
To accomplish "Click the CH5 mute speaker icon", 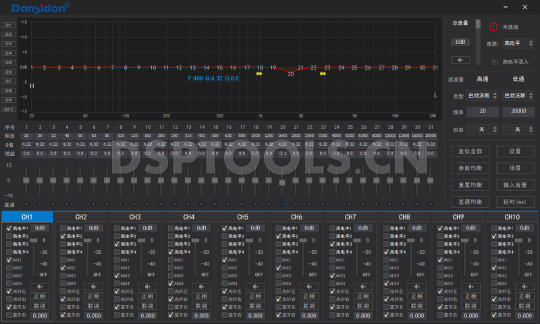I will click(256, 286).
